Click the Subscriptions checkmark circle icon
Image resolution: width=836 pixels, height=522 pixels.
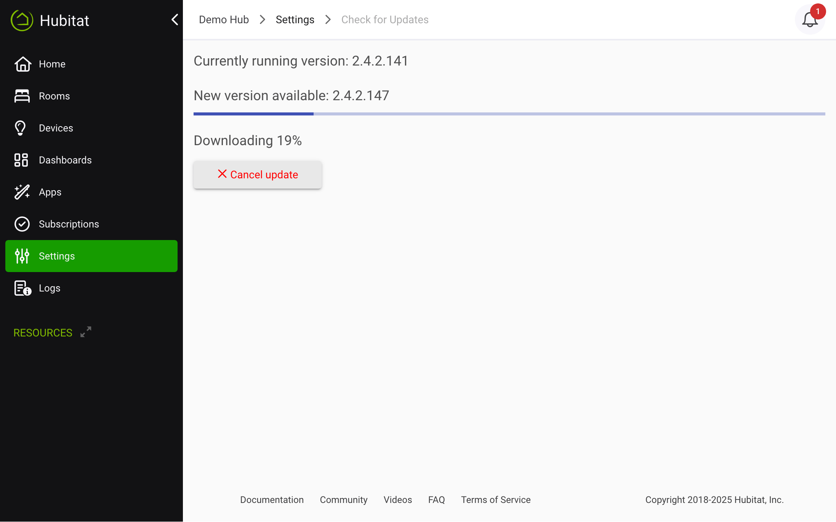pyautogui.click(x=22, y=224)
